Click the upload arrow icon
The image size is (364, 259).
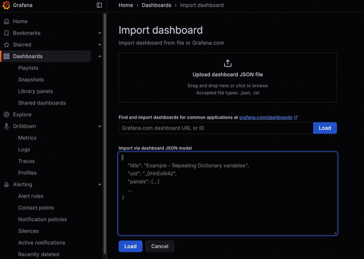[228, 63]
